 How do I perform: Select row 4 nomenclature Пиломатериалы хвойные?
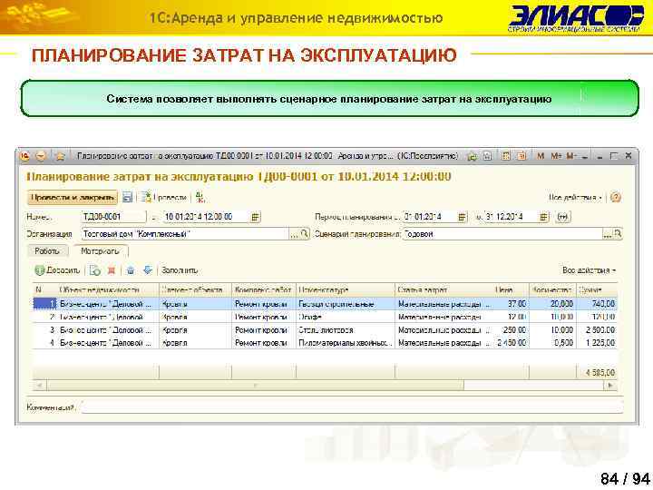tap(346, 343)
